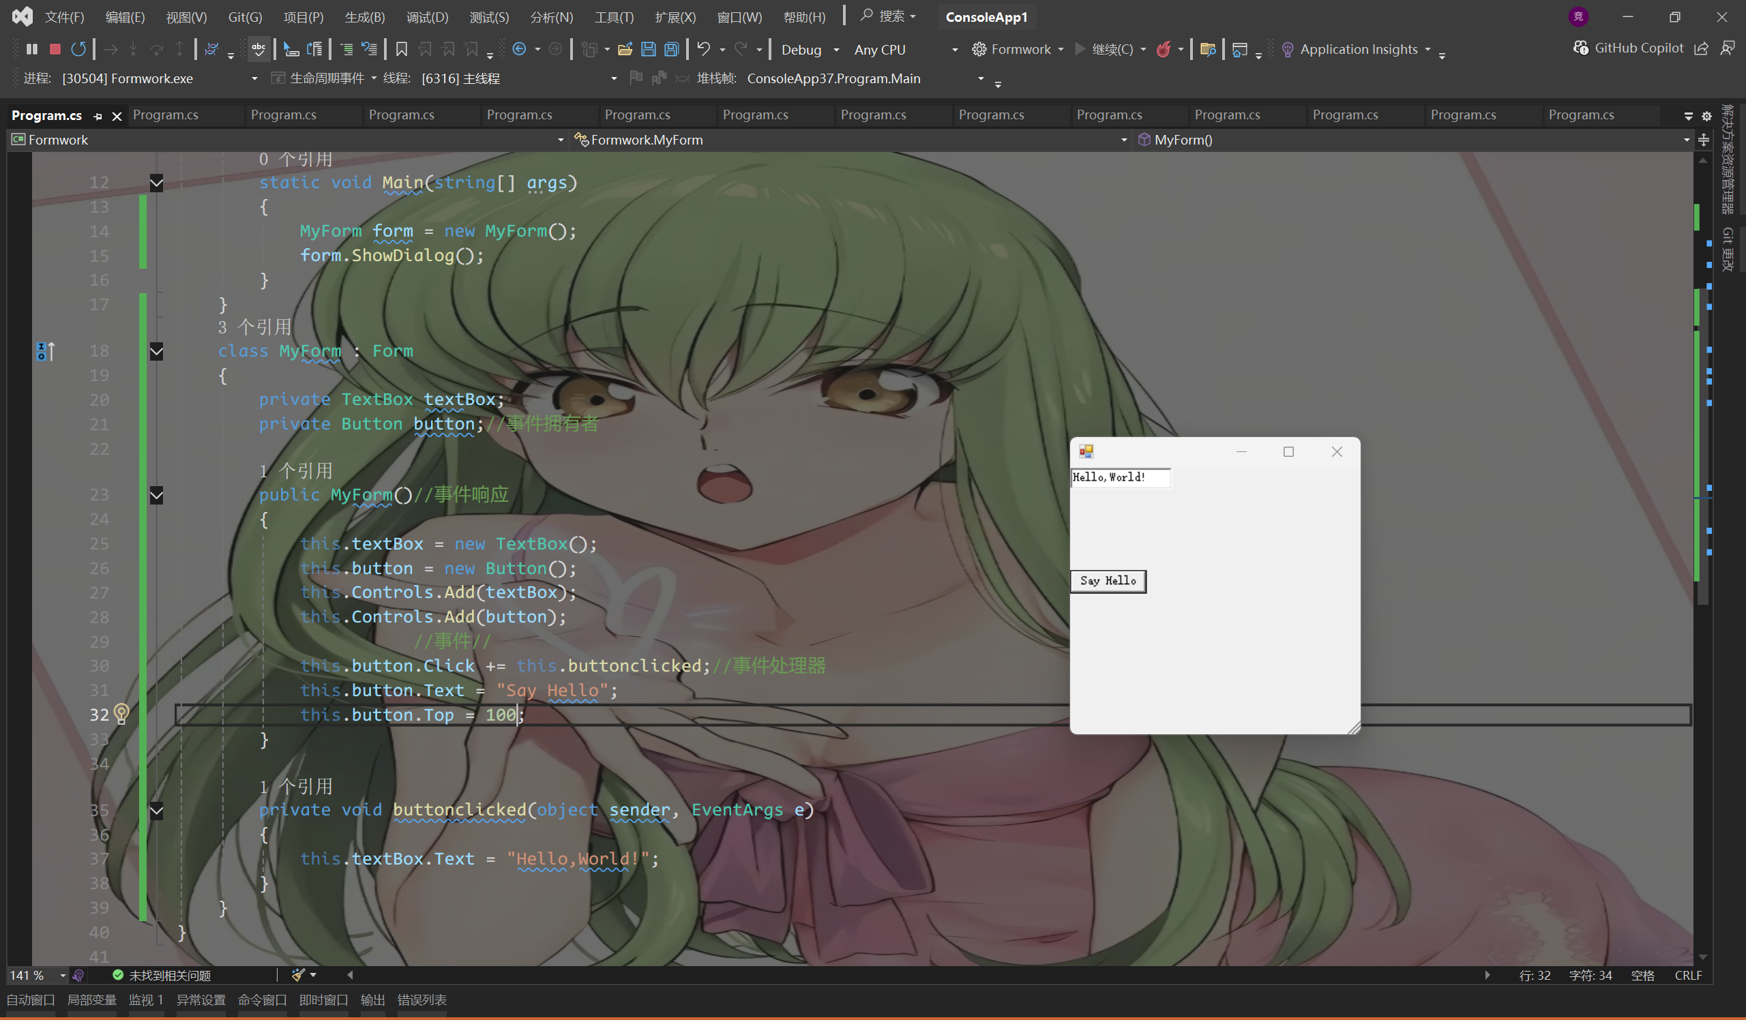Save all files with the double-disk icon
The width and height of the screenshot is (1746, 1020).
(671, 49)
